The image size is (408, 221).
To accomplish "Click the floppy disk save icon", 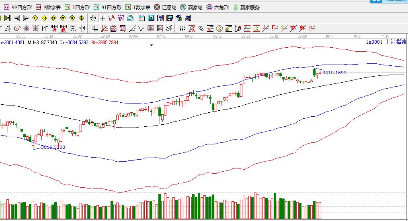I will click(x=170, y=18).
